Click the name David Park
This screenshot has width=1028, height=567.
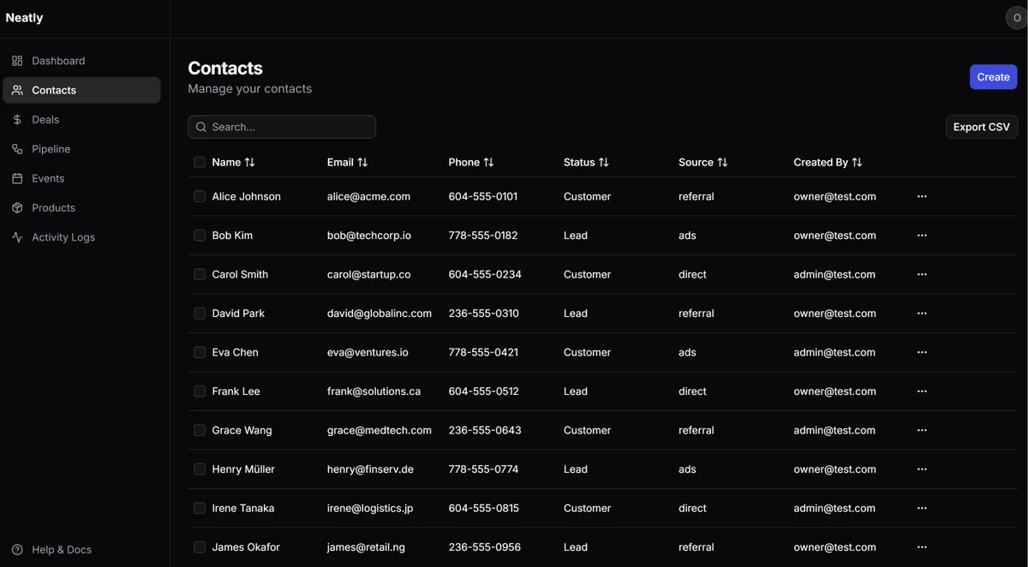(x=238, y=313)
